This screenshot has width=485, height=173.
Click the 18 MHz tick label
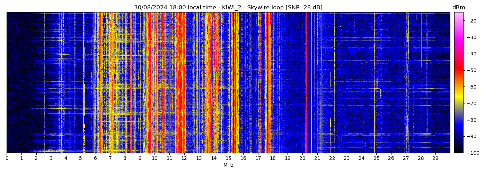pos(273,158)
